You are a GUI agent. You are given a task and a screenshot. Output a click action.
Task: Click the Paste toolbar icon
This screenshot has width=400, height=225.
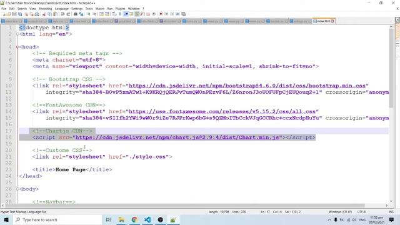[55, 14]
